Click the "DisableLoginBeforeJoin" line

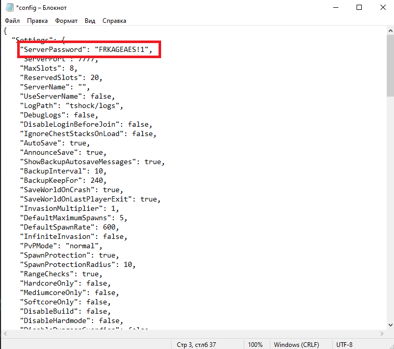[x=86, y=124]
